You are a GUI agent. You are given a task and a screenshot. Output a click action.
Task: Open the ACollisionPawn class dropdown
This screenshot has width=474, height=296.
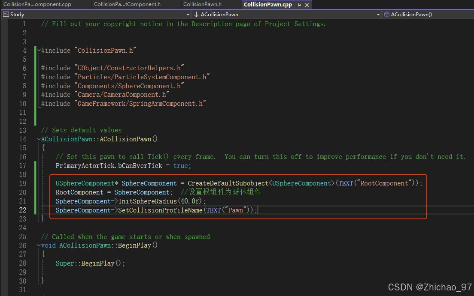[378, 15]
